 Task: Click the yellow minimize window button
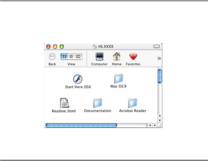coord(55,46)
